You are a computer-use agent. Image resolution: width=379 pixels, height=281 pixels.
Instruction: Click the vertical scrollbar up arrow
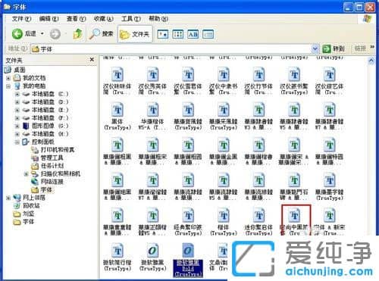371,61
